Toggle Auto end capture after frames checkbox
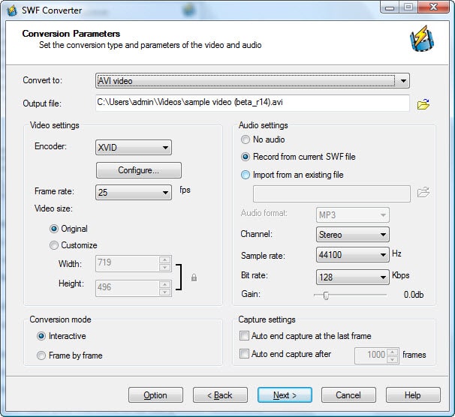 (x=244, y=354)
